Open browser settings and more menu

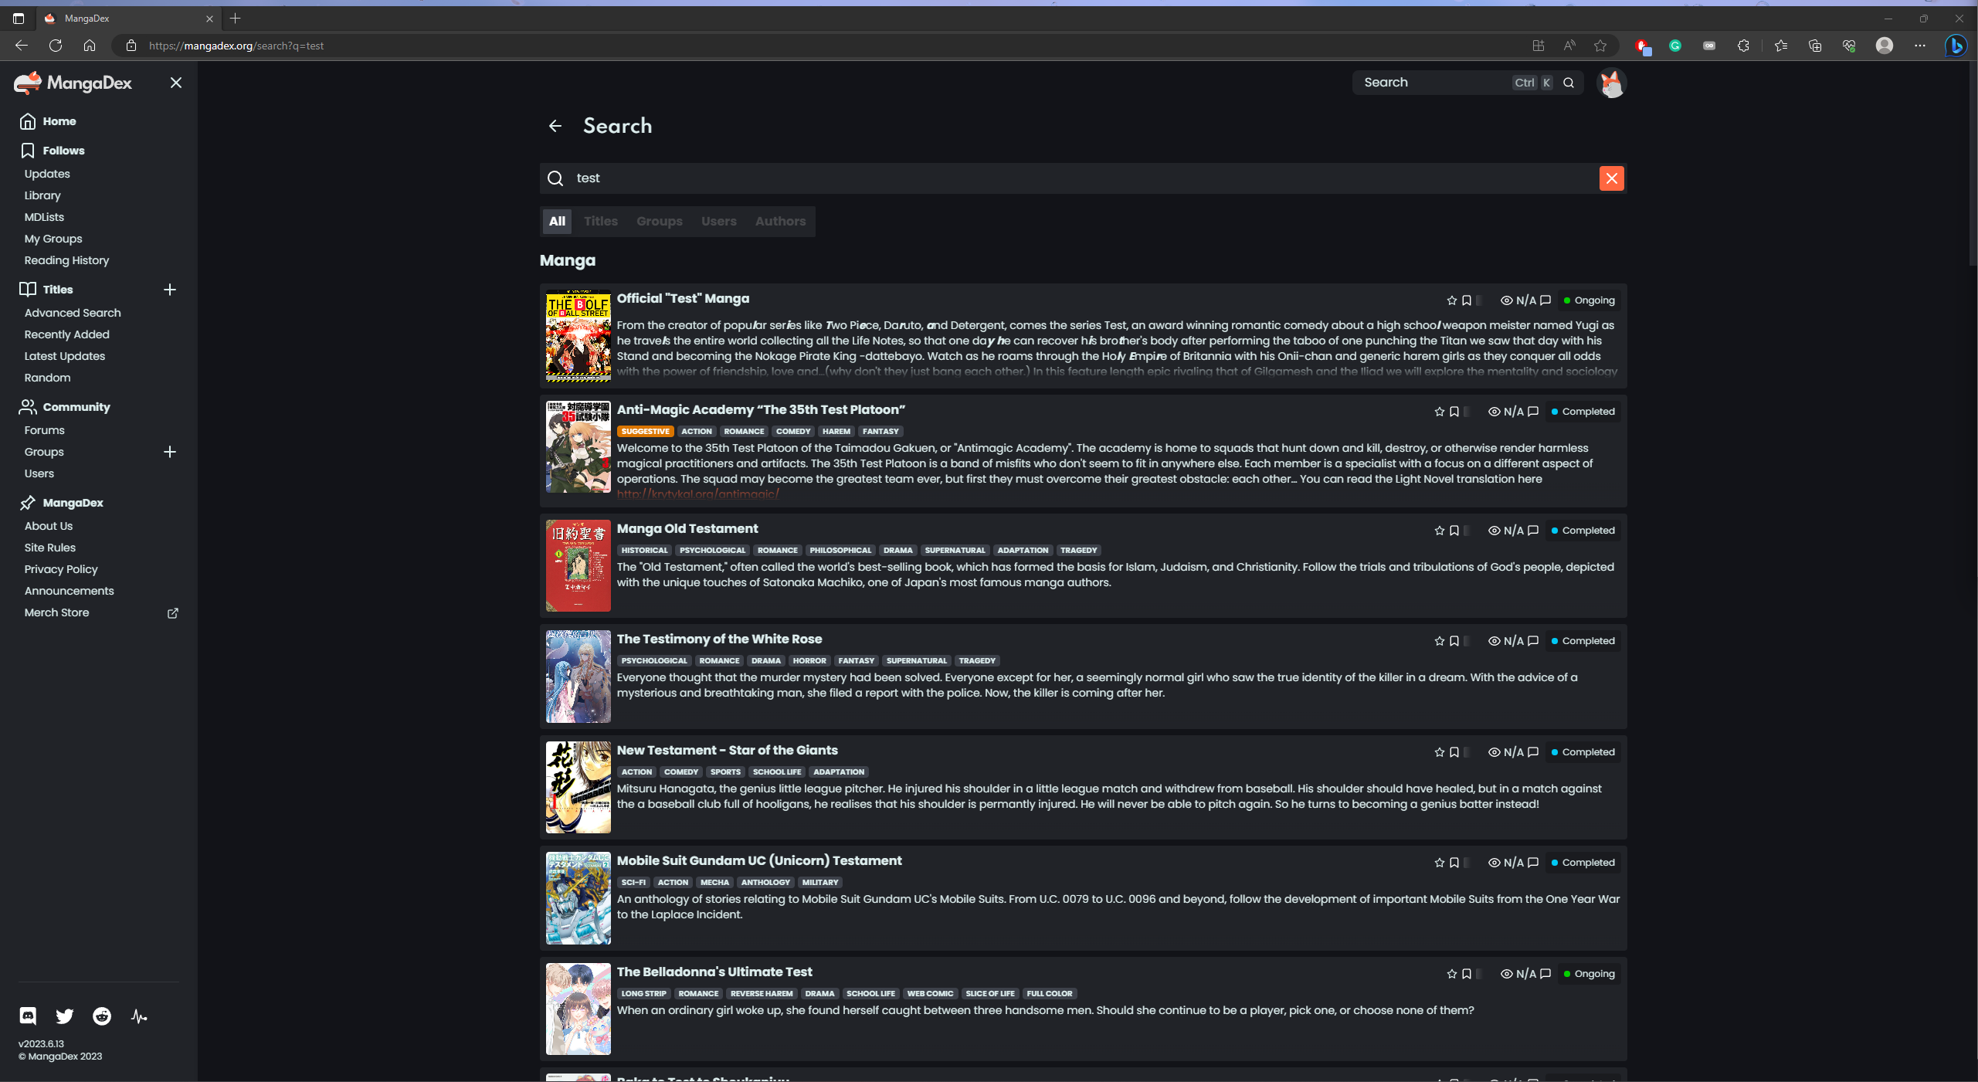pyautogui.click(x=1920, y=46)
